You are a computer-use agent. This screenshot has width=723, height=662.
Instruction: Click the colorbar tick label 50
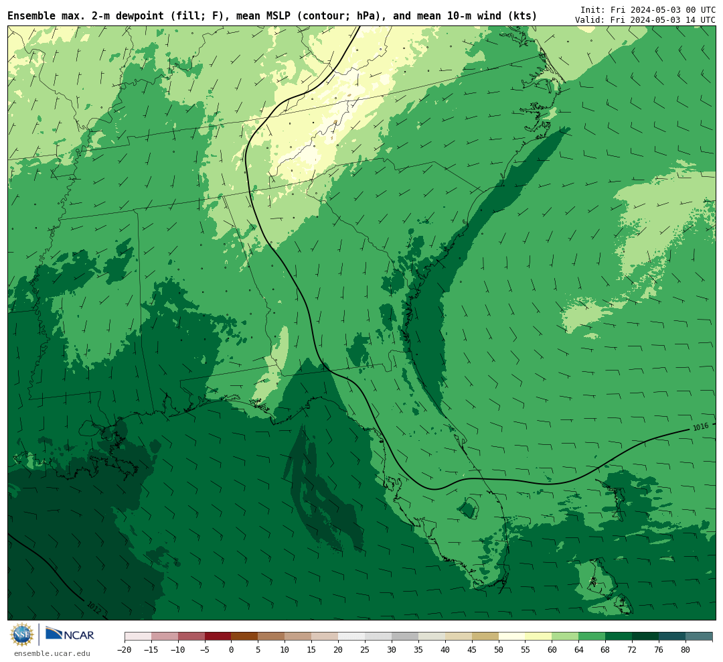(499, 649)
